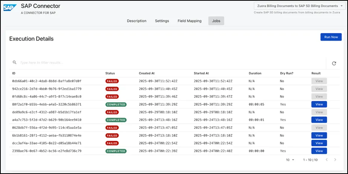View result for job a4a7c753-5f2d-47d2
This screenshot has height=174, width=348.
(319, 120)
